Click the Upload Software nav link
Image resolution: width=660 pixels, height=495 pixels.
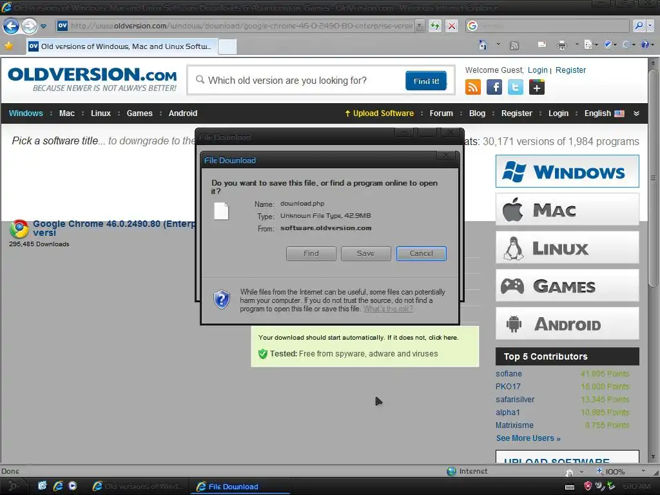(x=379, y=113)
